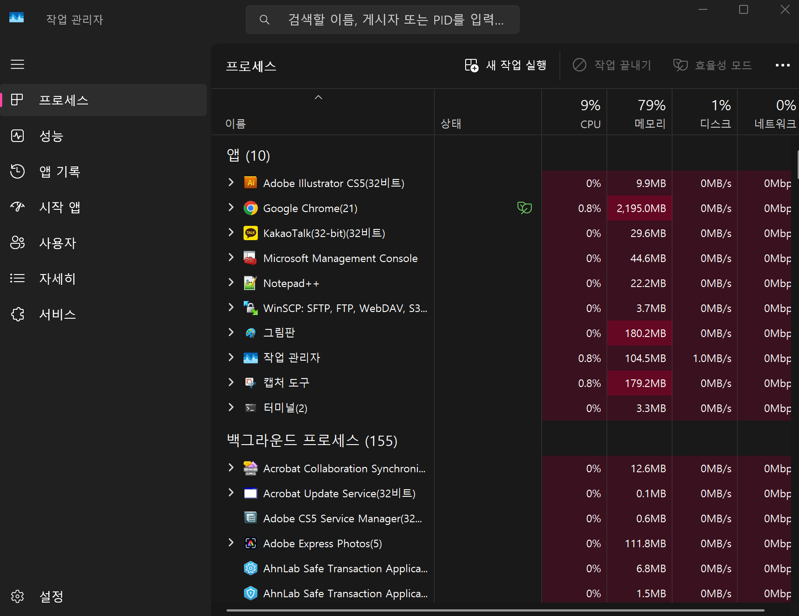Click the Notepad++ process icon
This screenshot has width=799, height=616.
pyautogui.click(x=250, y=283)
